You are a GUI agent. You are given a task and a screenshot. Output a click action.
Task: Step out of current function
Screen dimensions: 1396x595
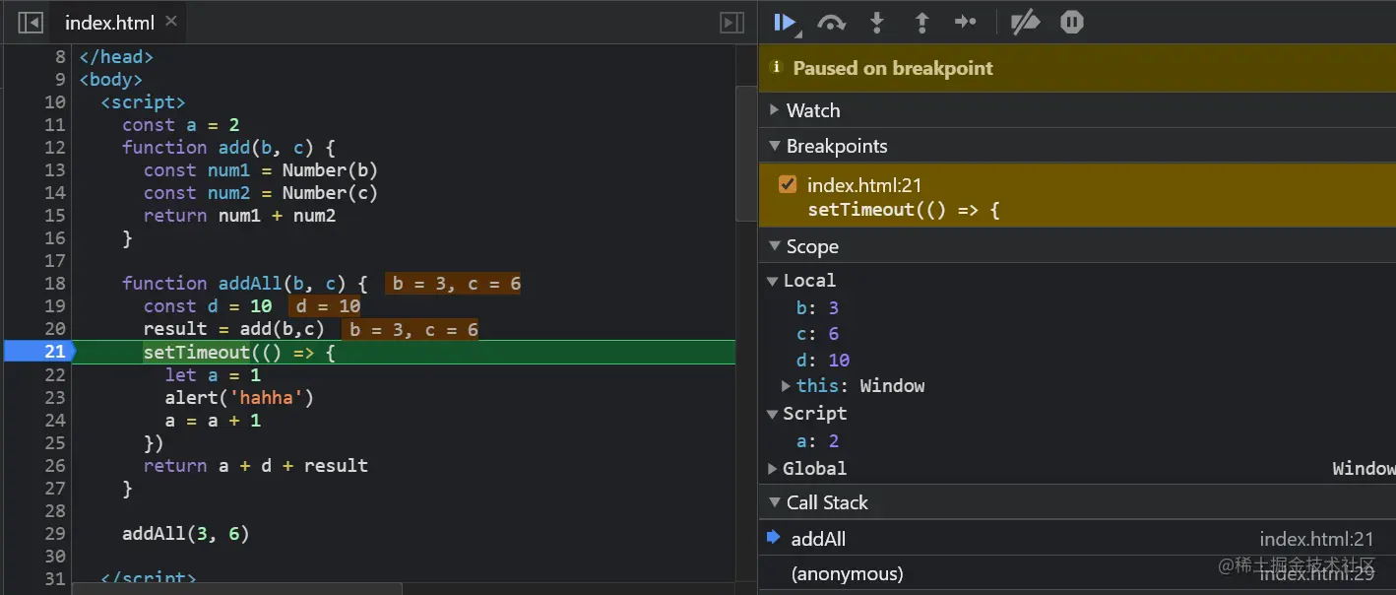click(x=921, y=23)
